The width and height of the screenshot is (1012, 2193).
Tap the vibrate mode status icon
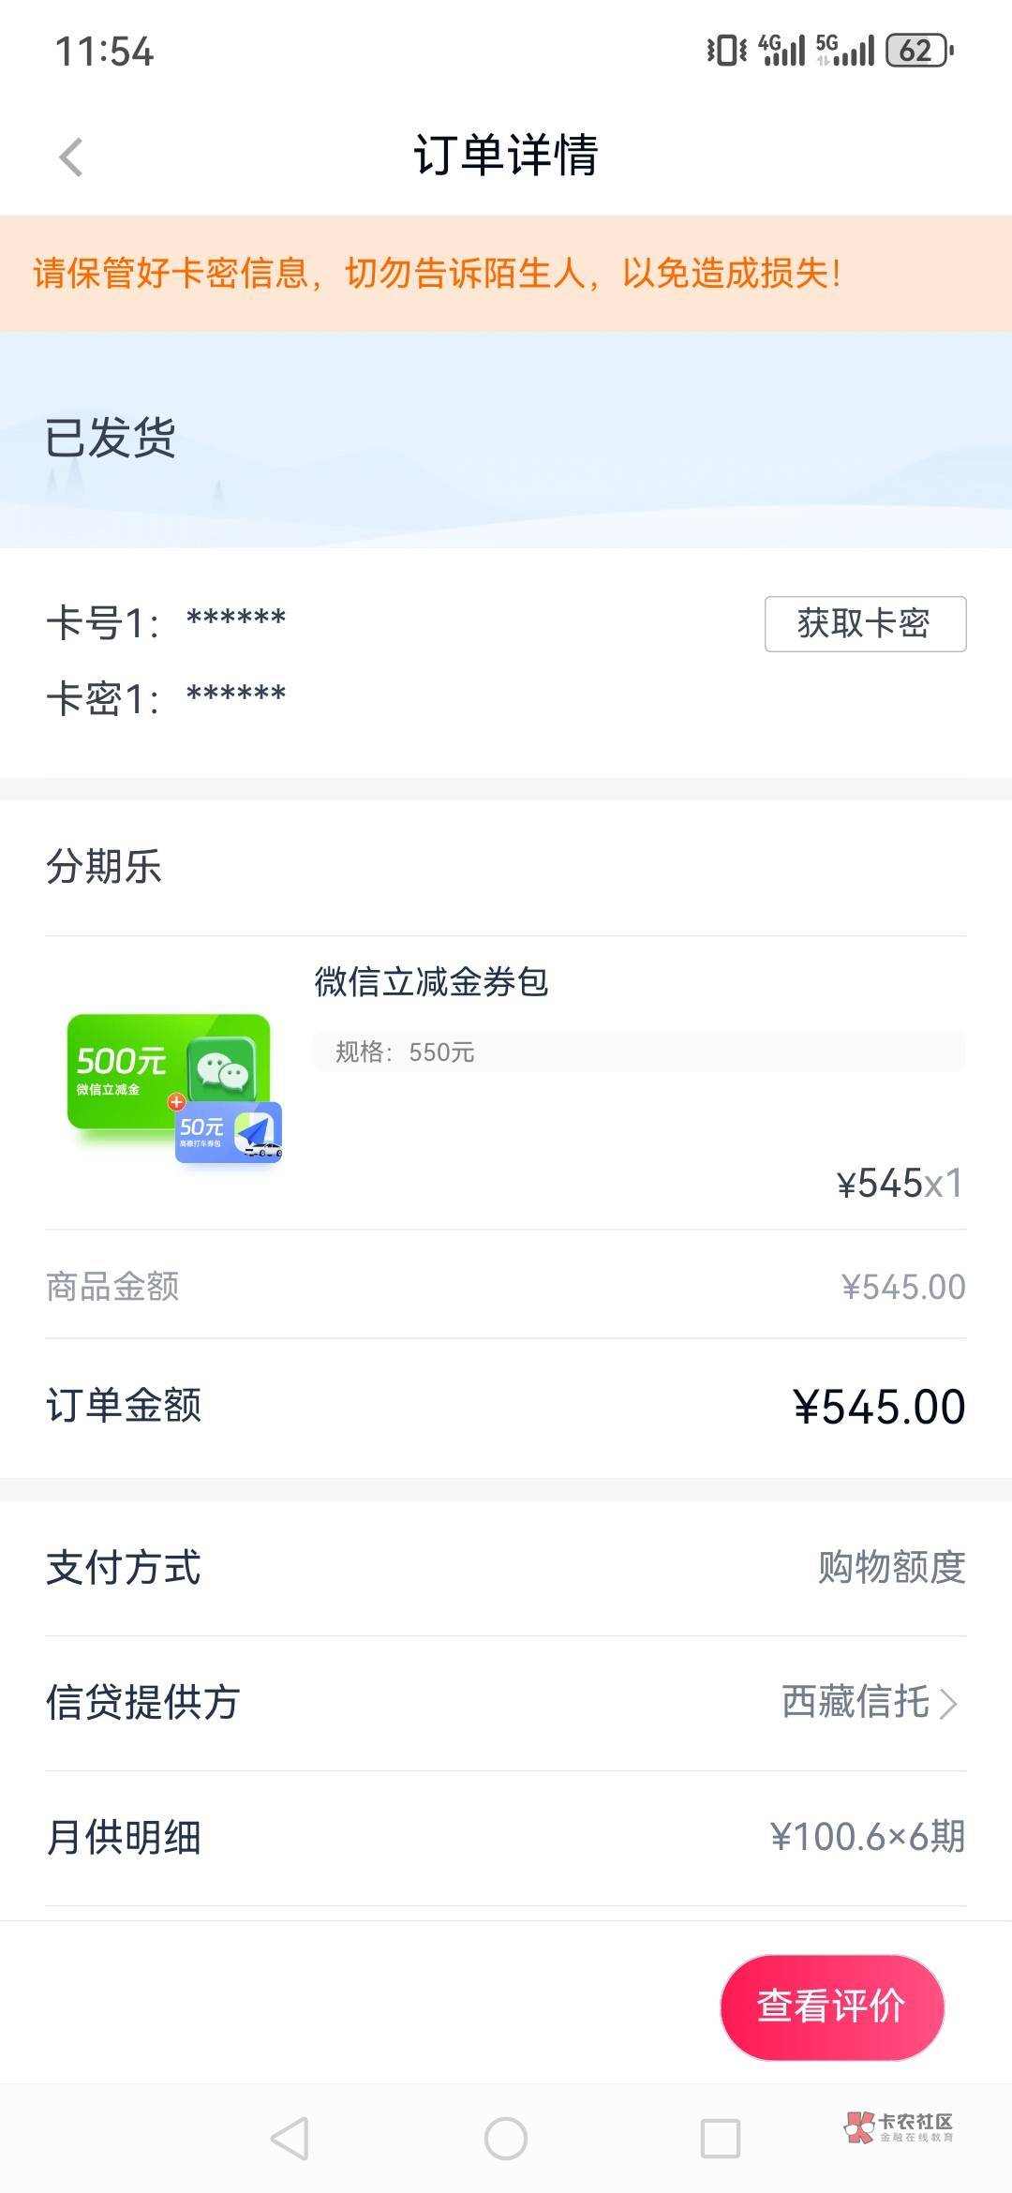pos(726,51)
